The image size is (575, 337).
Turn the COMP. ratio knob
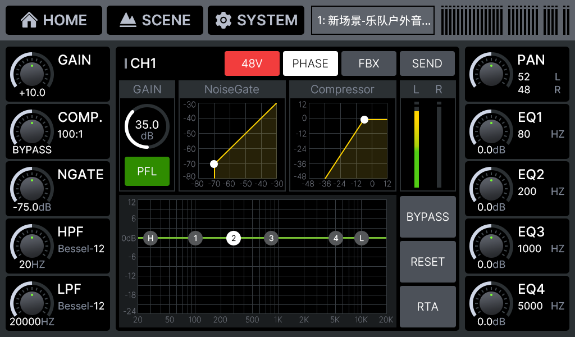click(31, 129)
